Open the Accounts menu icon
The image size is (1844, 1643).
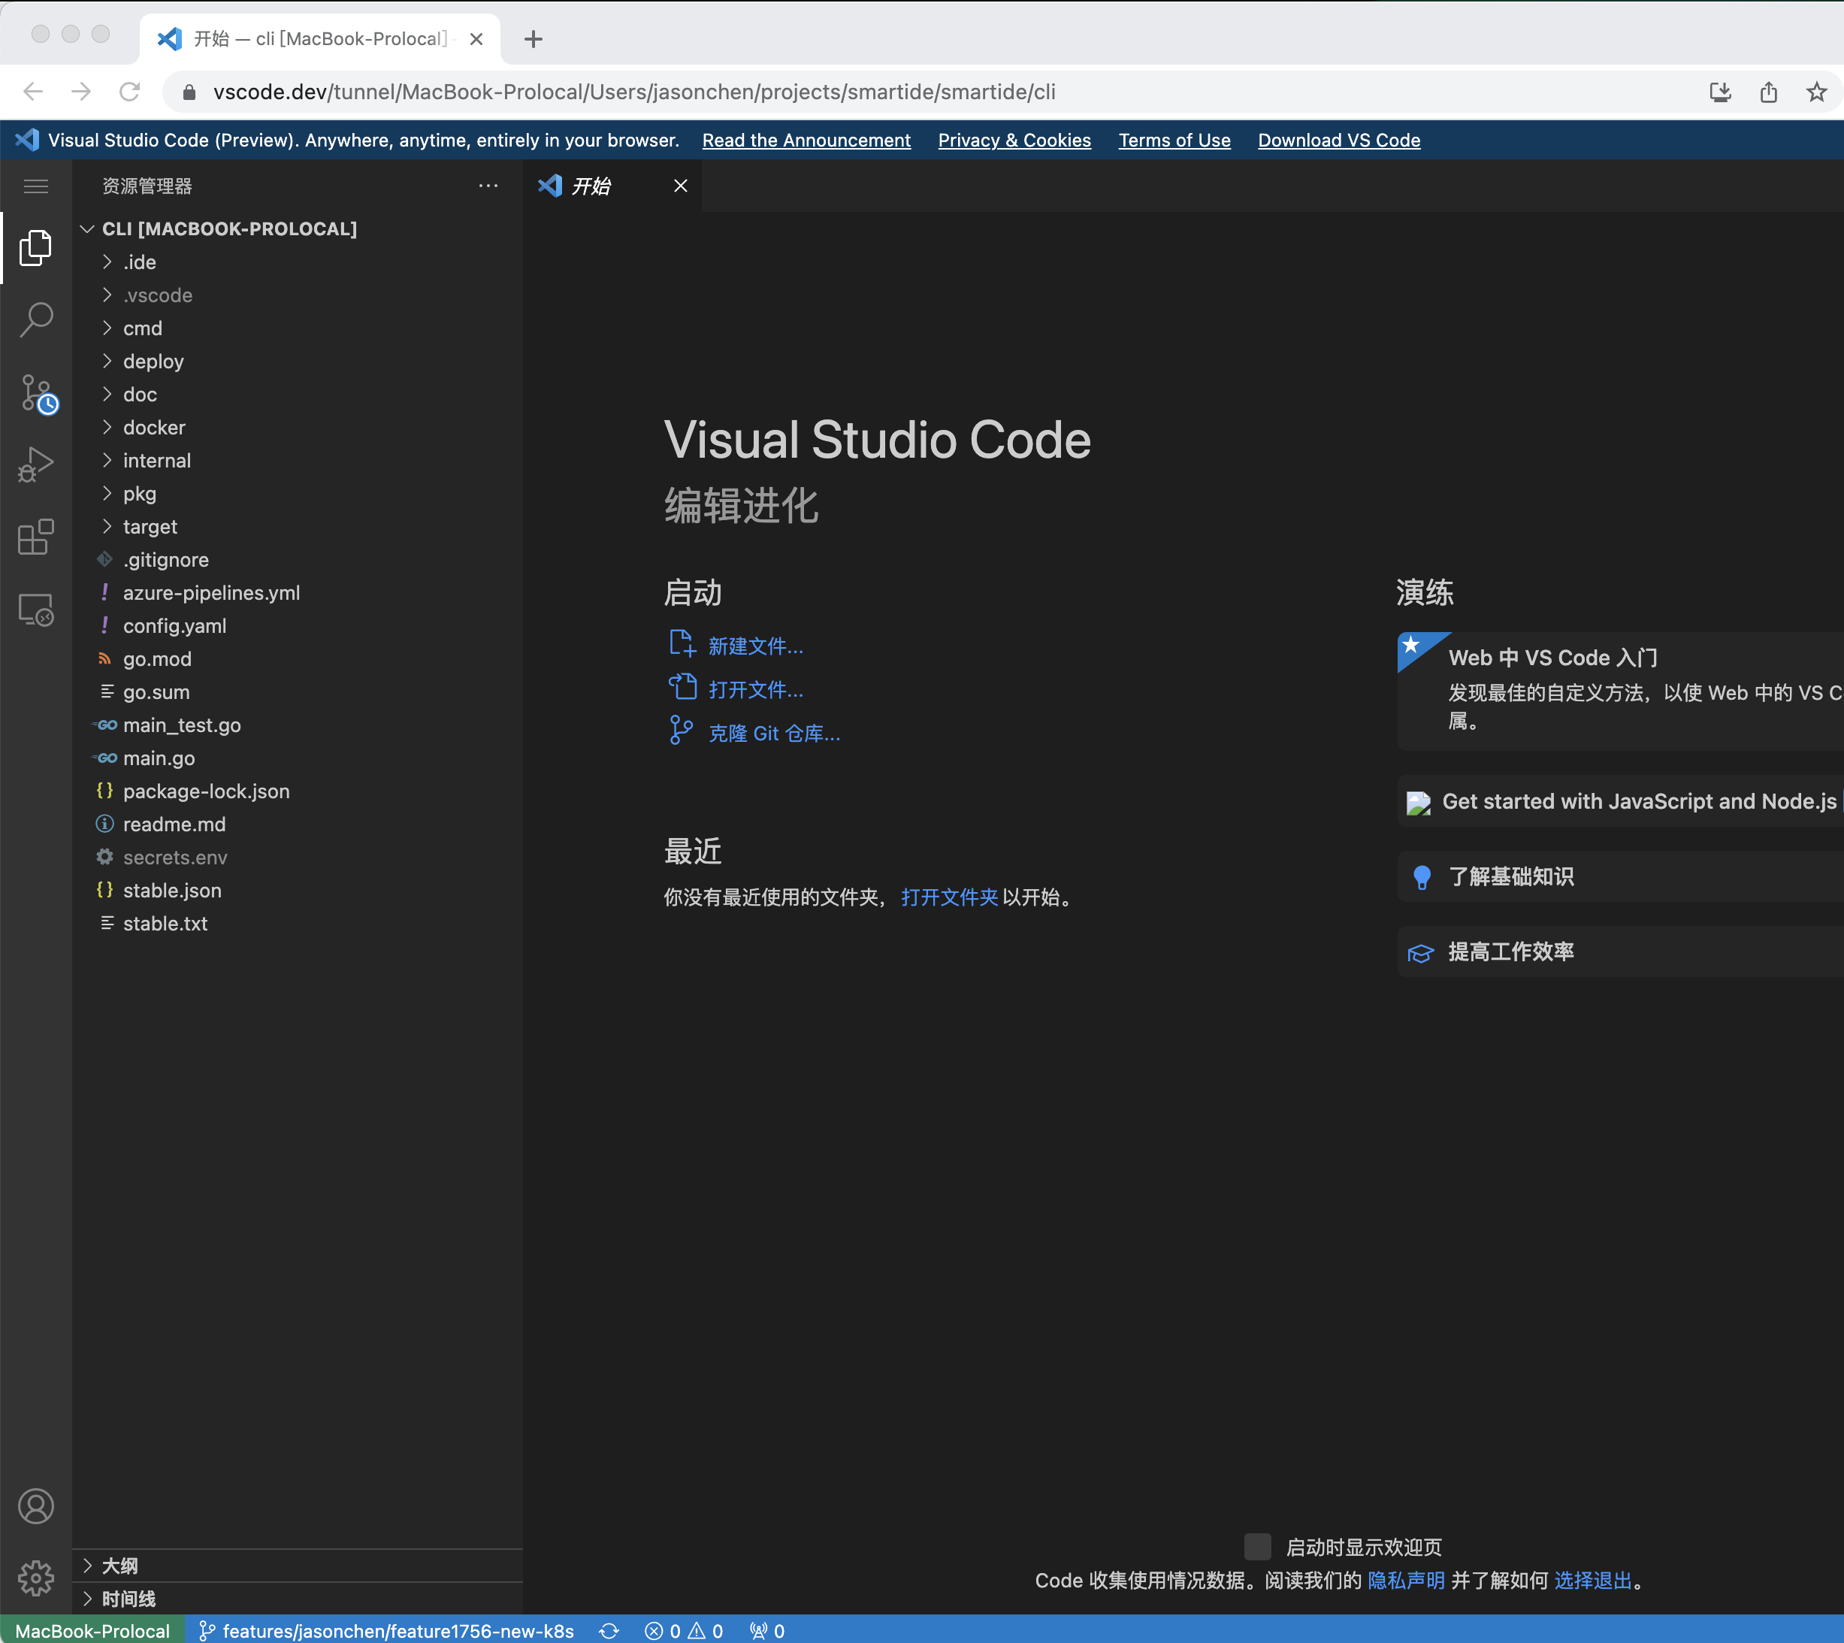pos(36,1505)
